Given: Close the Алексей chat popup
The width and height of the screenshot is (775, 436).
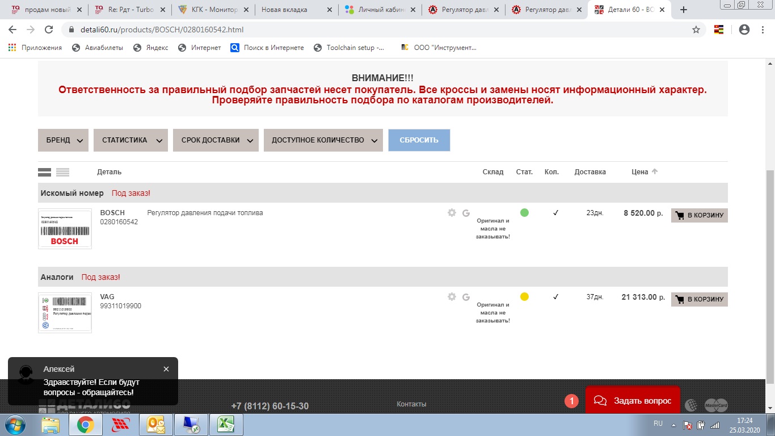Looking at the screenshot, I should [166, 369].
